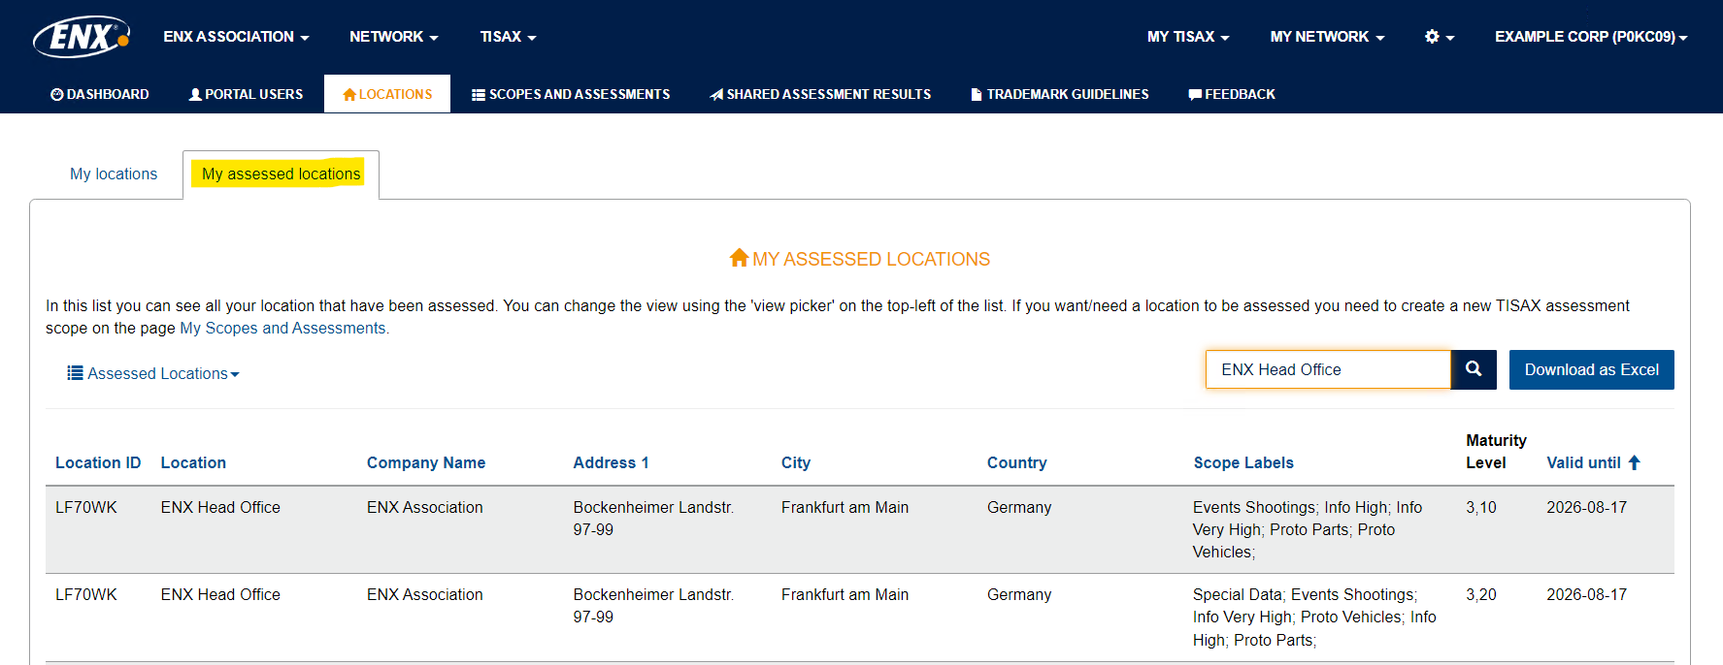Open Trademark Guidelines document icon
The width and height of the screenshot is (1723, 665).
coord(977,94)
